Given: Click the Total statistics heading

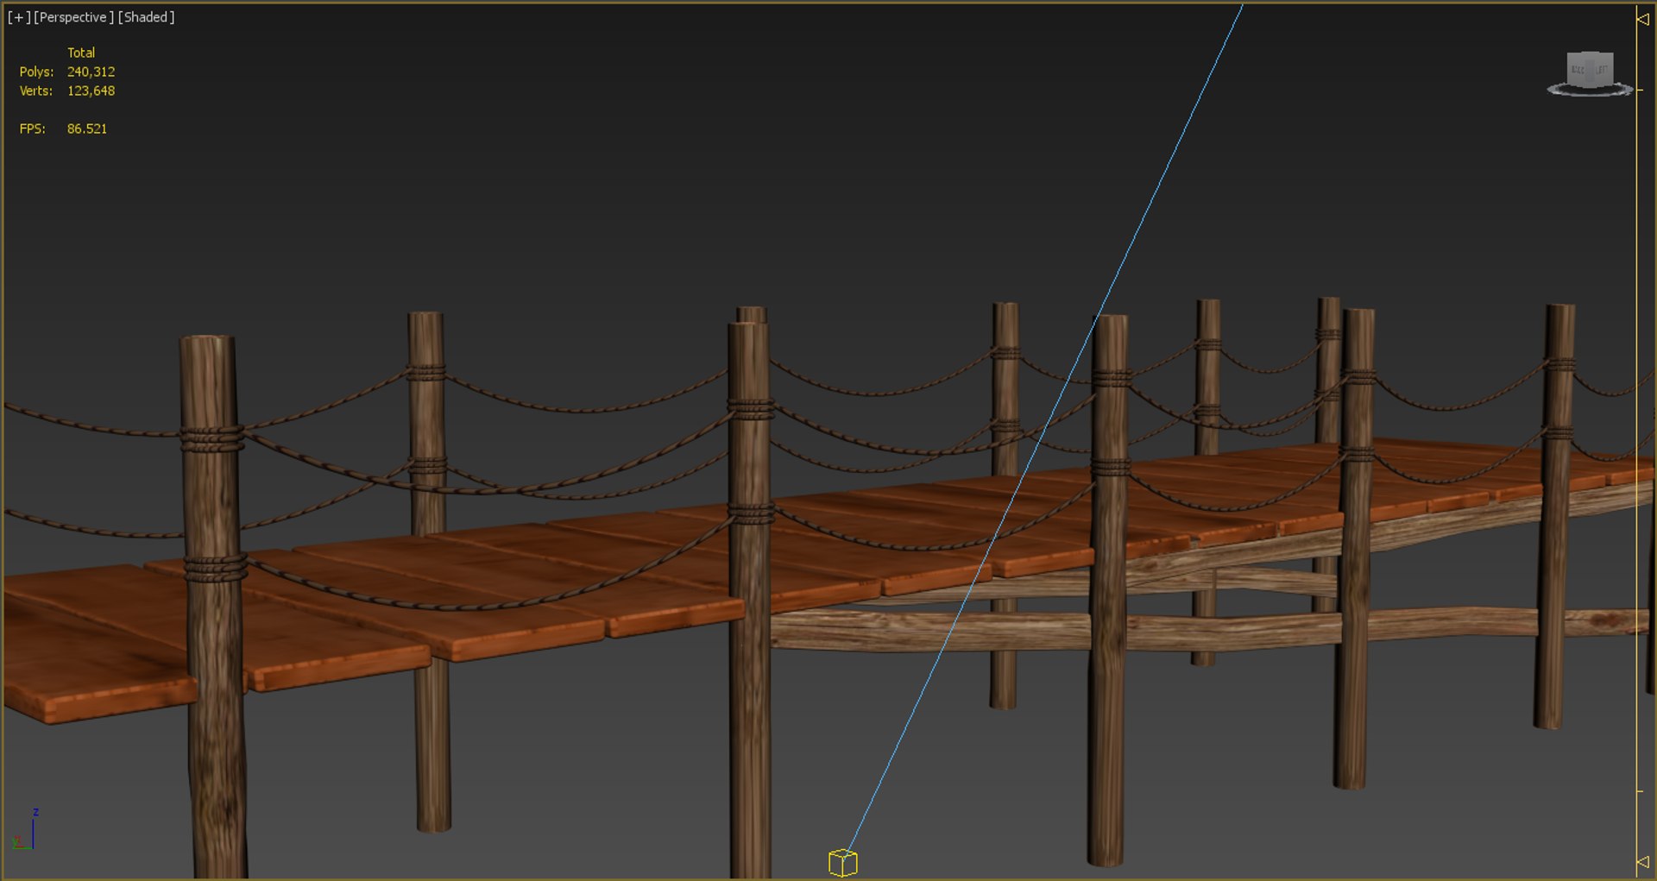Looking at the screenshot, I should tap(81, 53).
